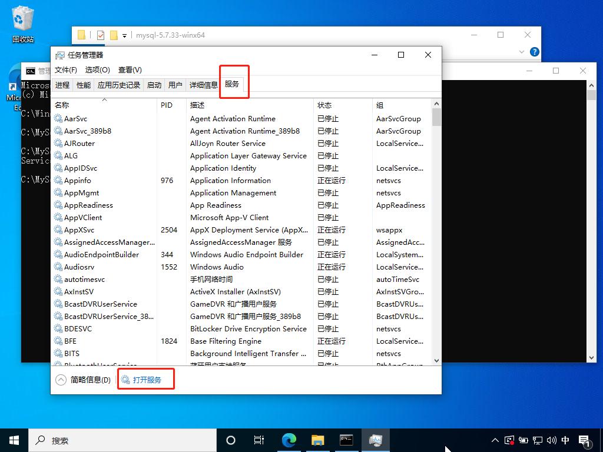Click the Recycle Bin desktop icon
The width and height of the screenshot is (603, 452).
23,24
